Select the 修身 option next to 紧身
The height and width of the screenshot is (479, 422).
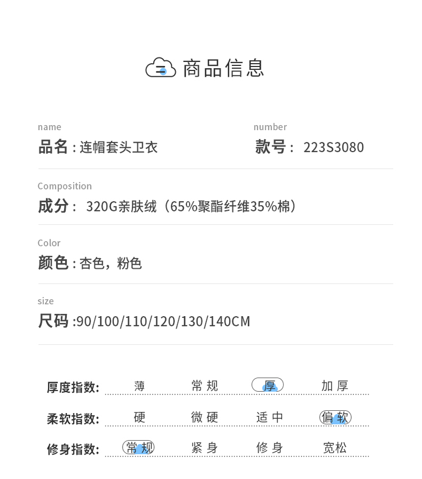[x=270, y=448]
